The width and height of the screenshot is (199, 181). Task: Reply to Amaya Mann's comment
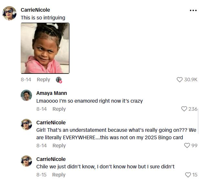[x=59, y=109]
